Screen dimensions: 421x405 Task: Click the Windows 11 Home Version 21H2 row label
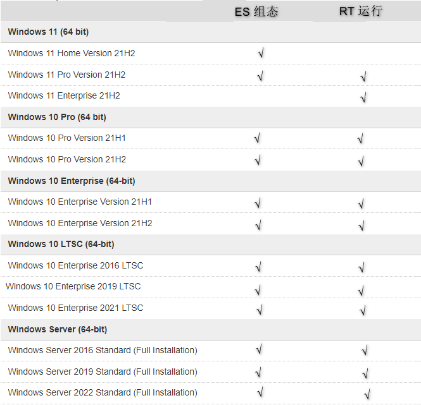tap(72, 53)
